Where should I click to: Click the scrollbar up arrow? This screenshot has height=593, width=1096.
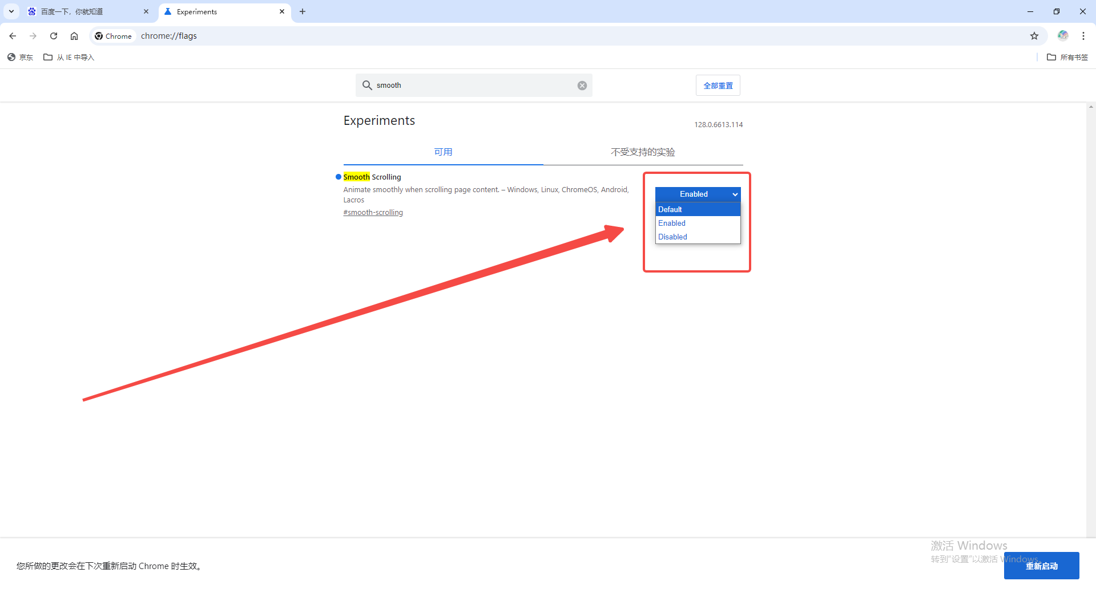1091,107
